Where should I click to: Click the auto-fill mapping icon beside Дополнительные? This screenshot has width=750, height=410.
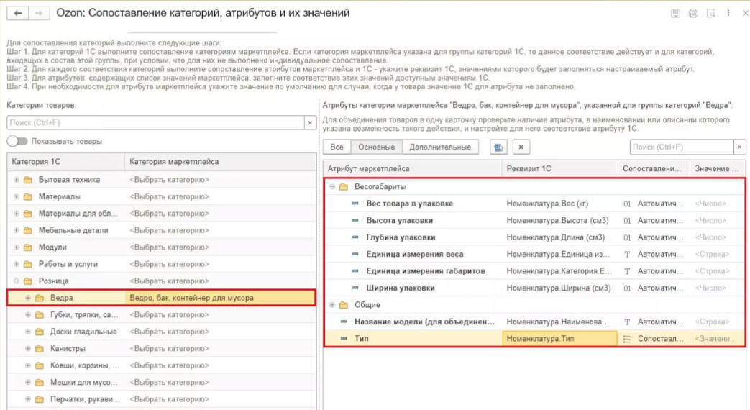498,147
